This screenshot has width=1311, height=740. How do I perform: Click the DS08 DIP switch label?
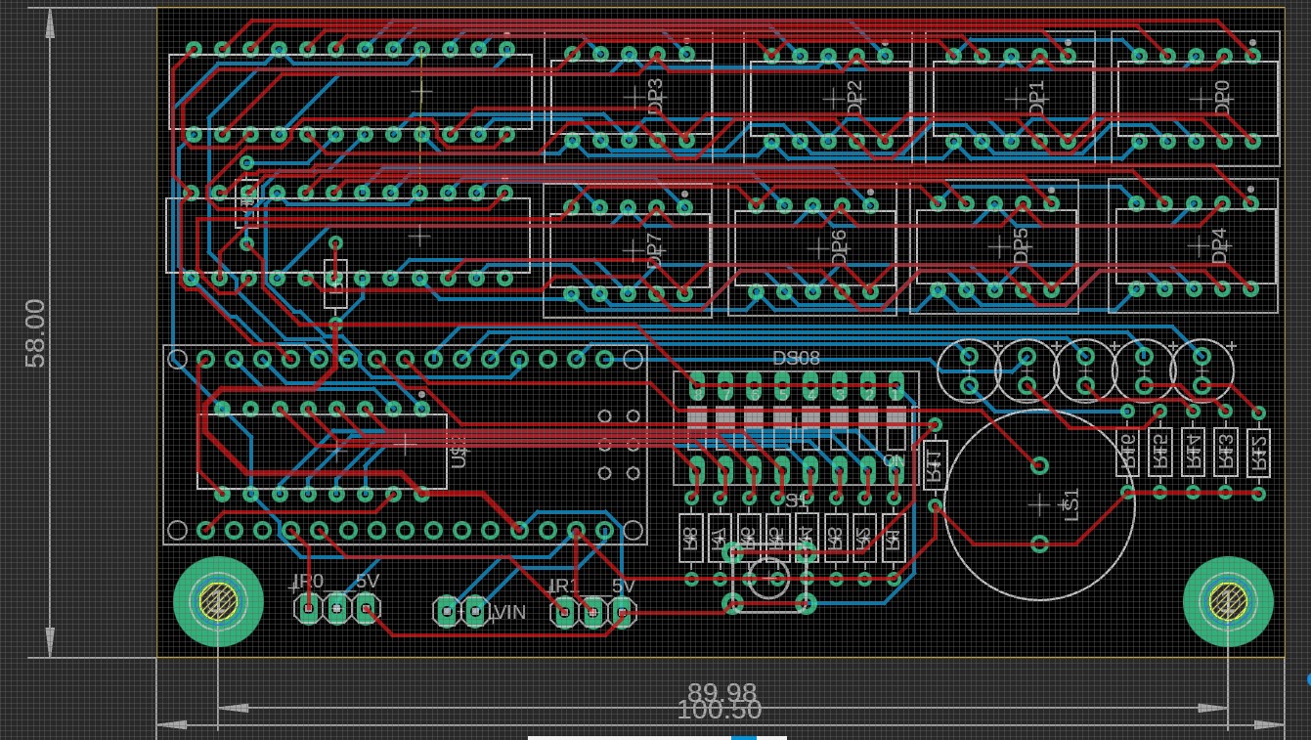(796, 359)
